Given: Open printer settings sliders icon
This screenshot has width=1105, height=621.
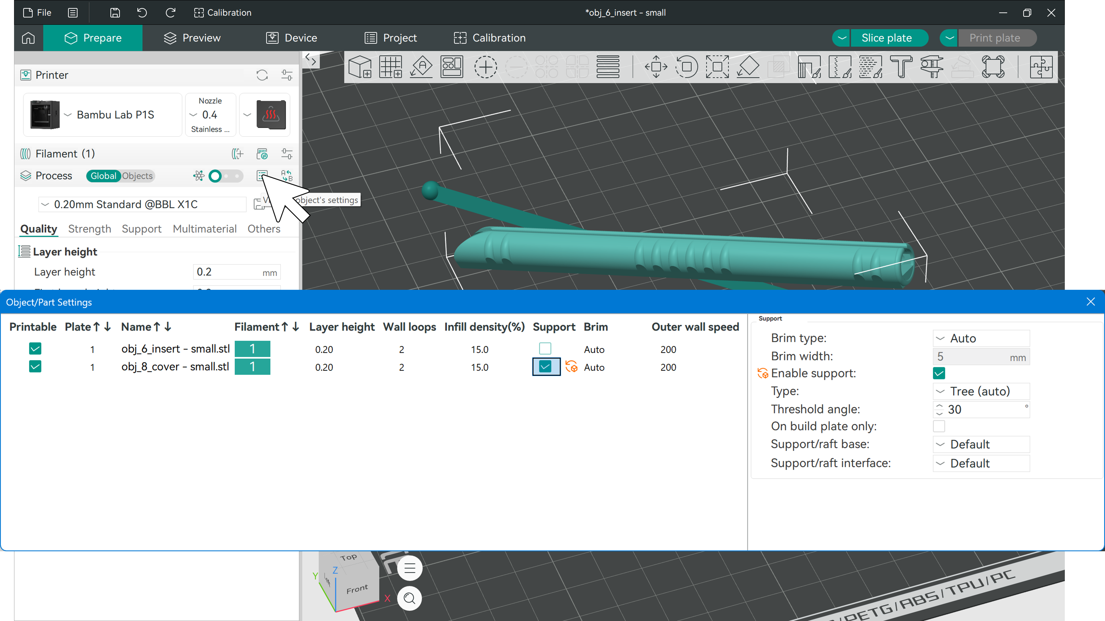Looking at the screenshot, I should coord(287,75).
